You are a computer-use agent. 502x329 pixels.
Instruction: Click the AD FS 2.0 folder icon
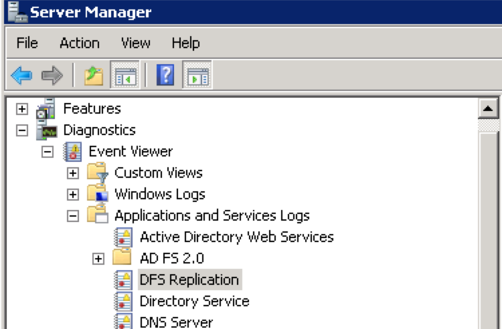click(122, 257)
